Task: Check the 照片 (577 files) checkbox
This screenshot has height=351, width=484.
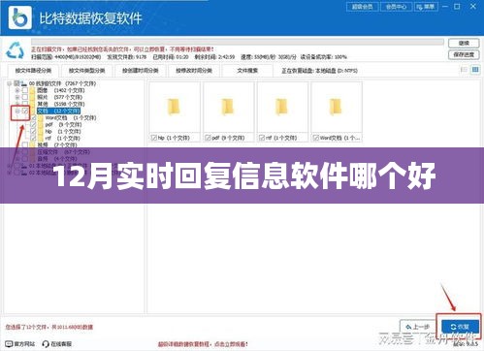Action: [x=25, y=97]
